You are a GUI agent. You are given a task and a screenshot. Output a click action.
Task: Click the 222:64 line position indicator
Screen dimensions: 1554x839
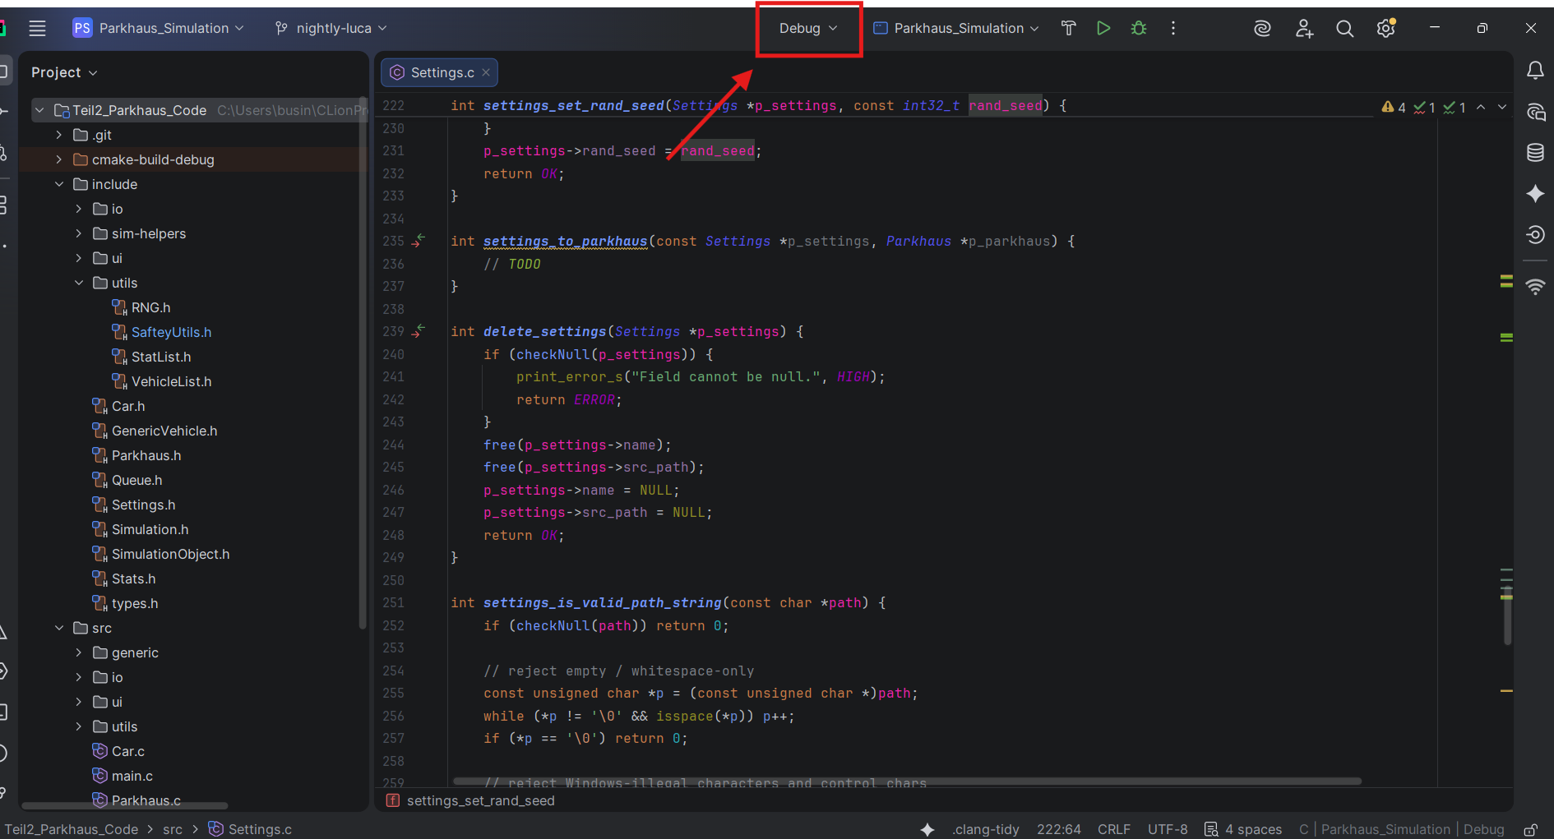point(1059,829)
